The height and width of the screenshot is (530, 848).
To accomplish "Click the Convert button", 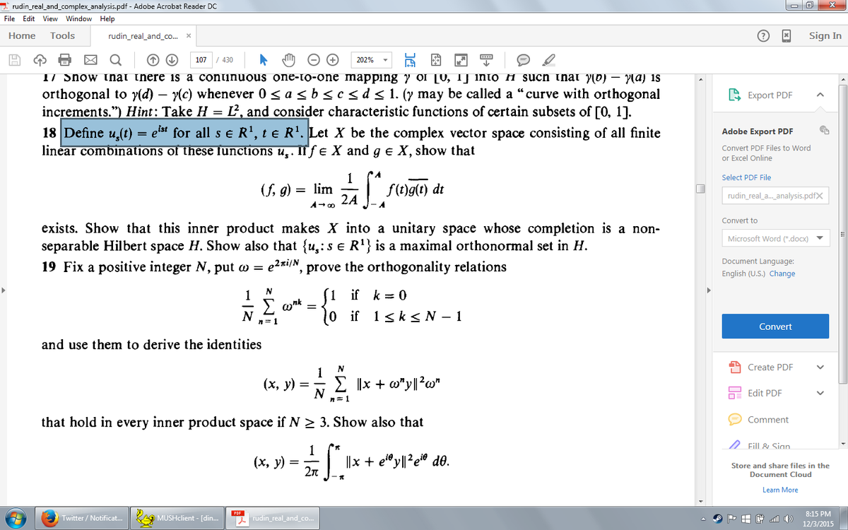I will [775, 326].
